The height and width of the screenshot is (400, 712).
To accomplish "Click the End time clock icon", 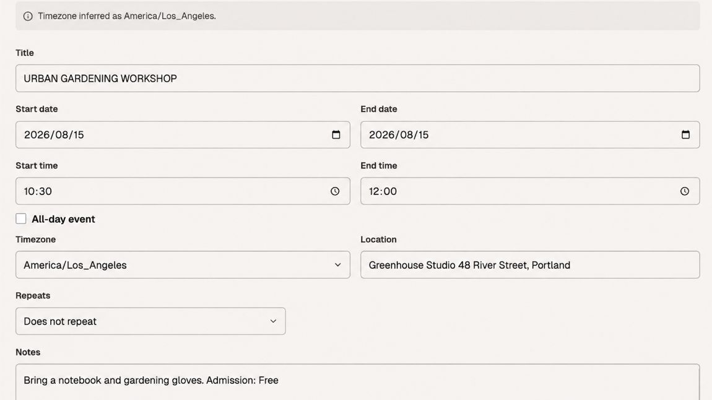I will (x=685, y=191).
